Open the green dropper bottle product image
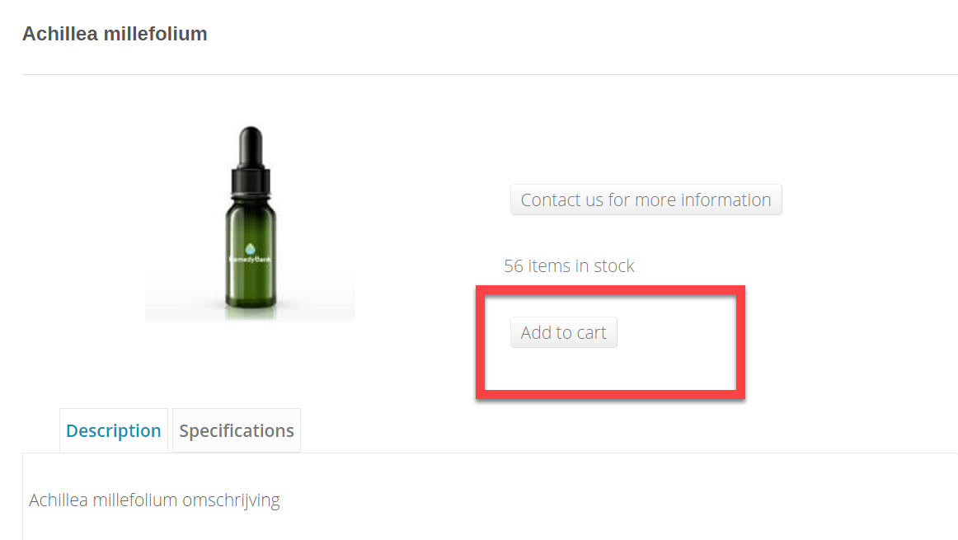Viewport: 958px width, 540px height. [x=250, y=223]
